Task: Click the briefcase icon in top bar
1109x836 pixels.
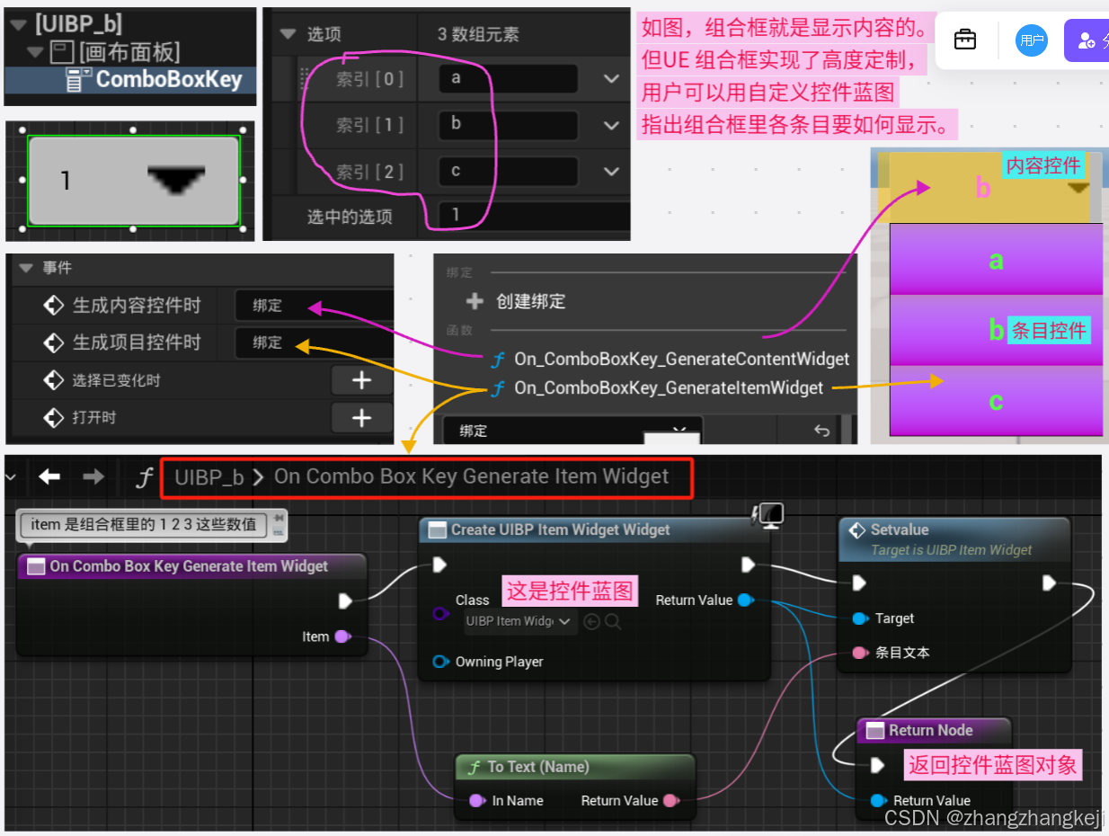Action: tap(965, 40)
